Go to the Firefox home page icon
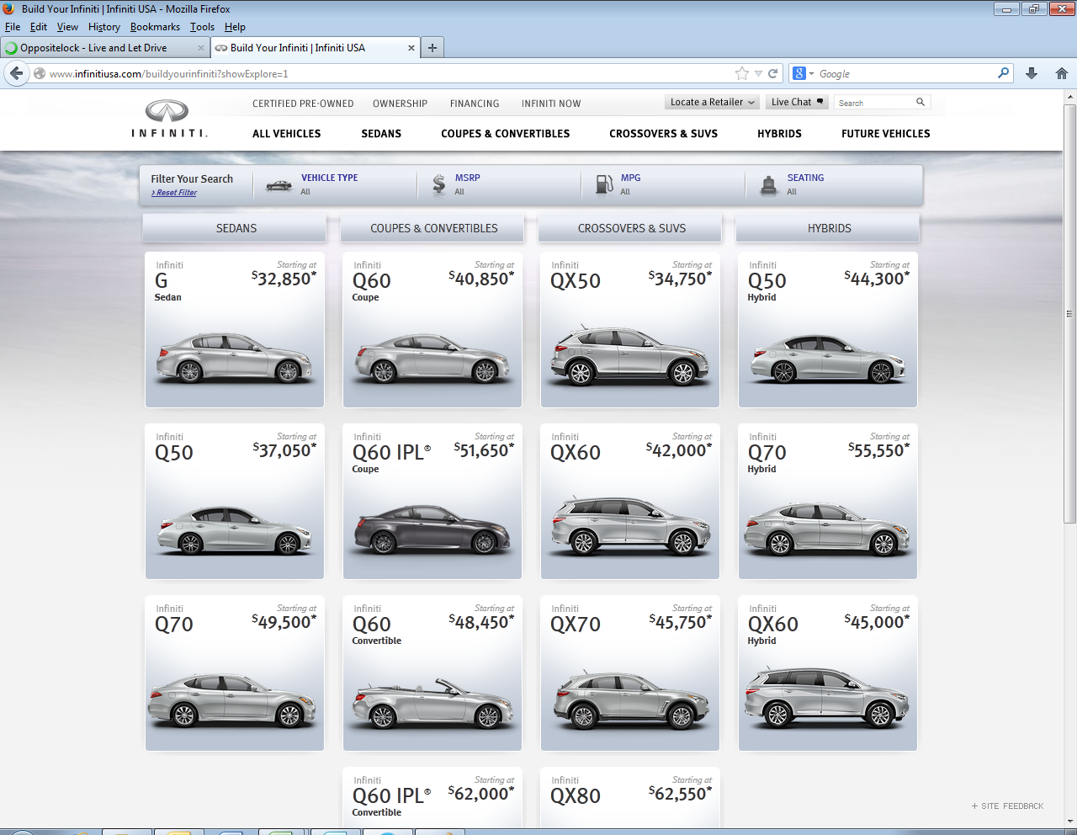 click(1062, 73)
